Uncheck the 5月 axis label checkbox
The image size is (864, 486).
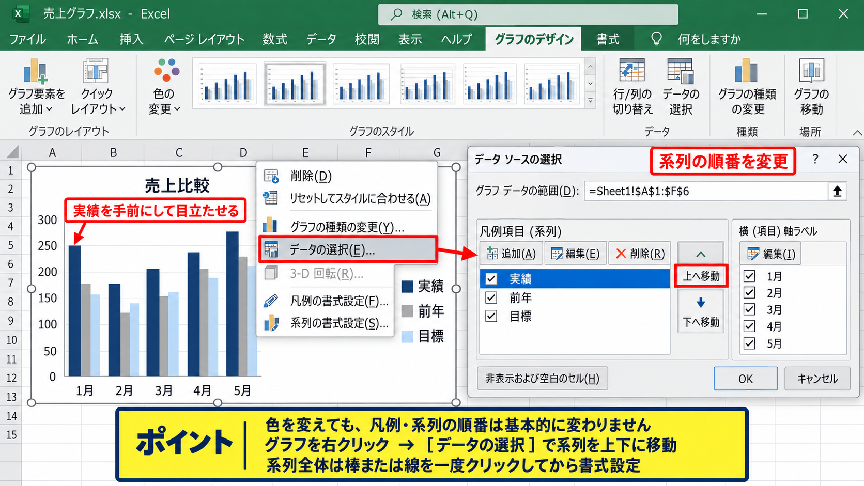pos(749,343)
